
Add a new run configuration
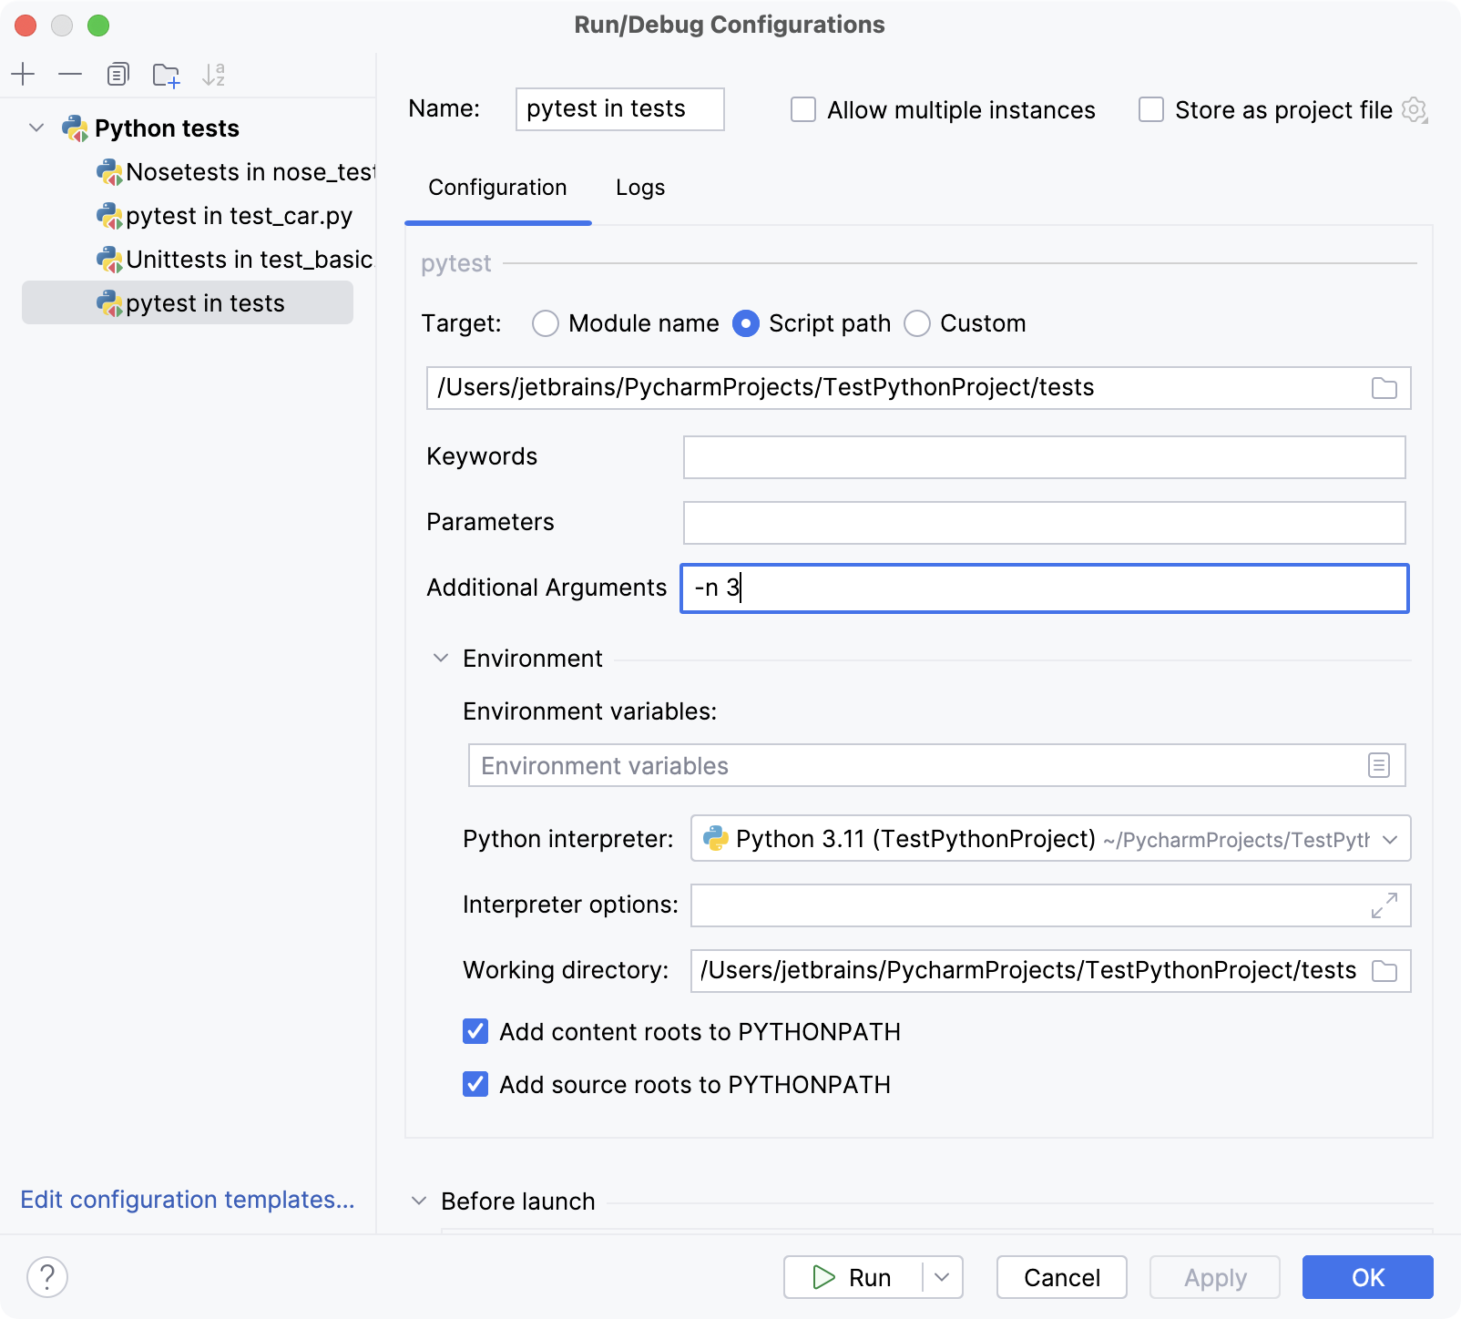click(x=23, y=75)
